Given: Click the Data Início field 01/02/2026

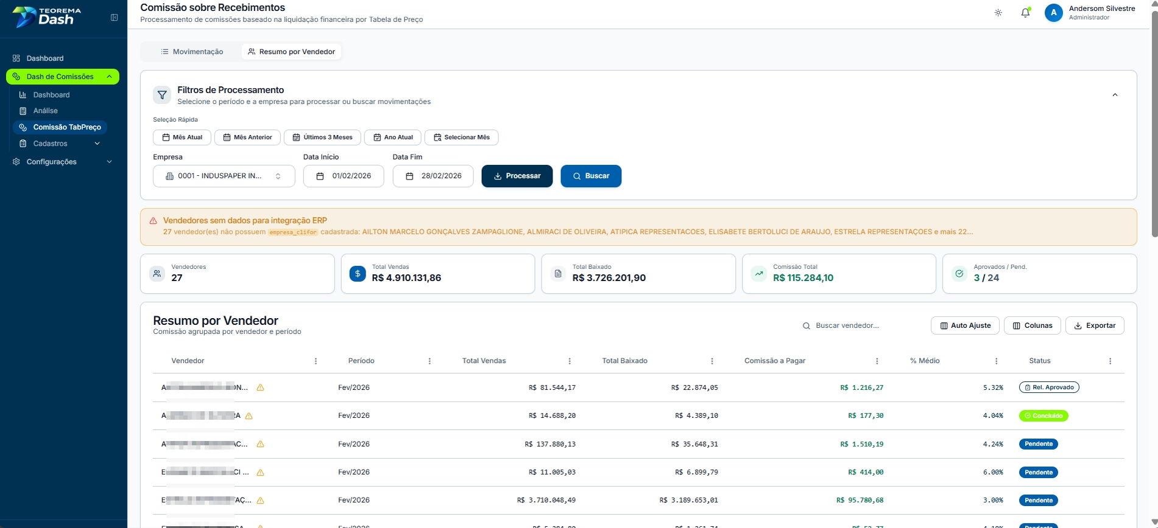Looking at the screenshot, I should (x=344, y=176).
